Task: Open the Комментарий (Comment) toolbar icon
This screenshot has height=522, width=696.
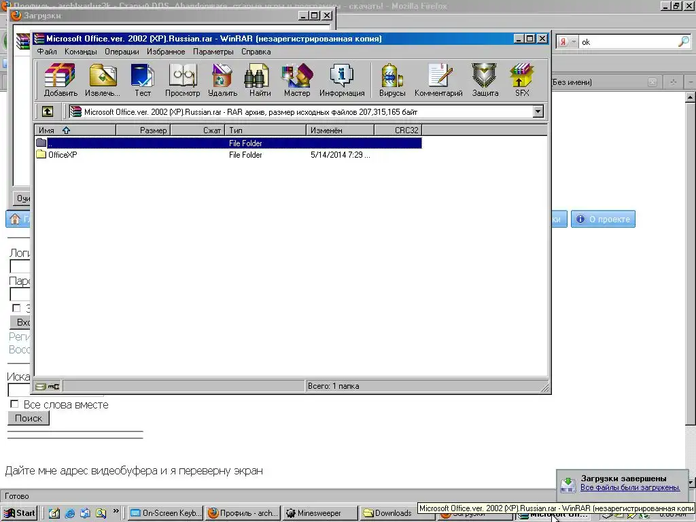Action: 438,80
